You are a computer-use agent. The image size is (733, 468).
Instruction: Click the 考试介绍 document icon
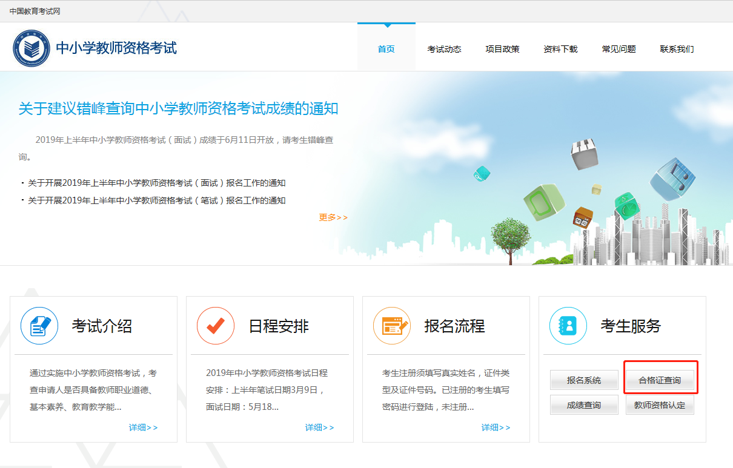pos(39,326)
